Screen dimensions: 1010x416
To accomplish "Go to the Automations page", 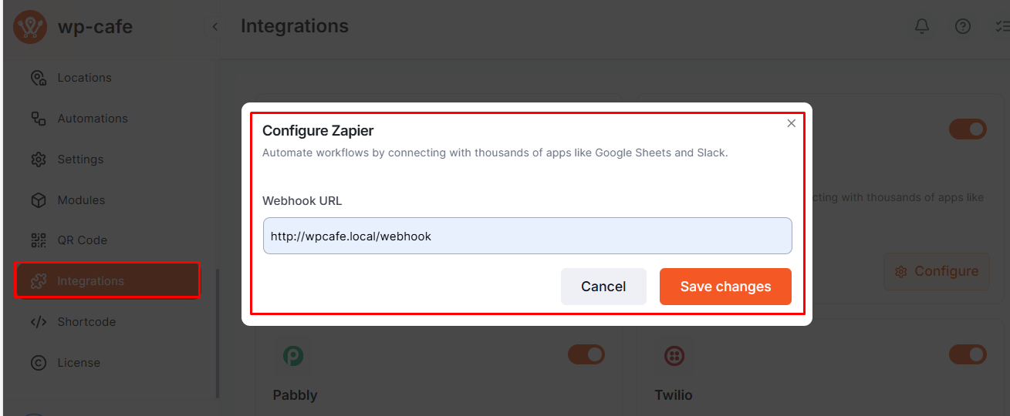I will 93,119.
